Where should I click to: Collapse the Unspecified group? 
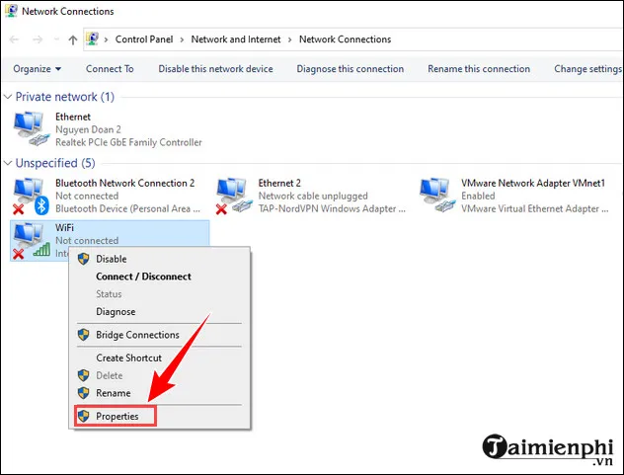point(9,163)
